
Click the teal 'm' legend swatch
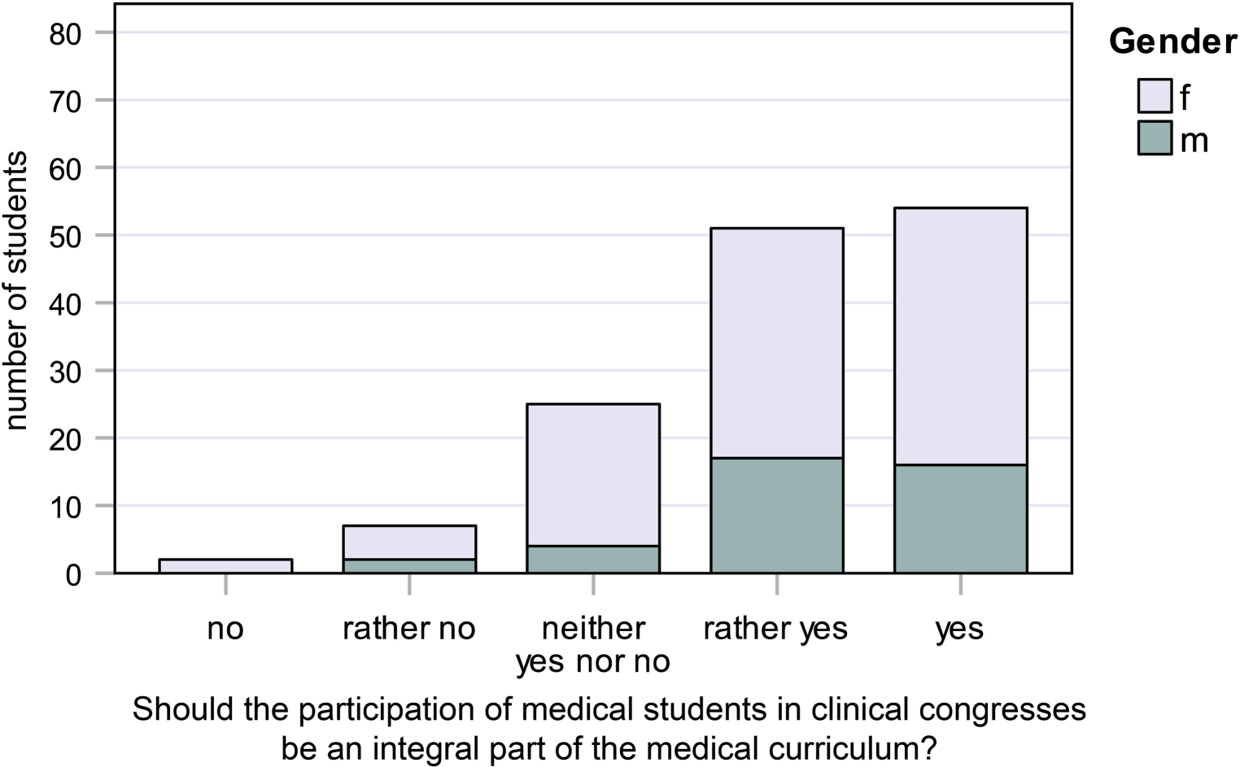point(1154,138)
